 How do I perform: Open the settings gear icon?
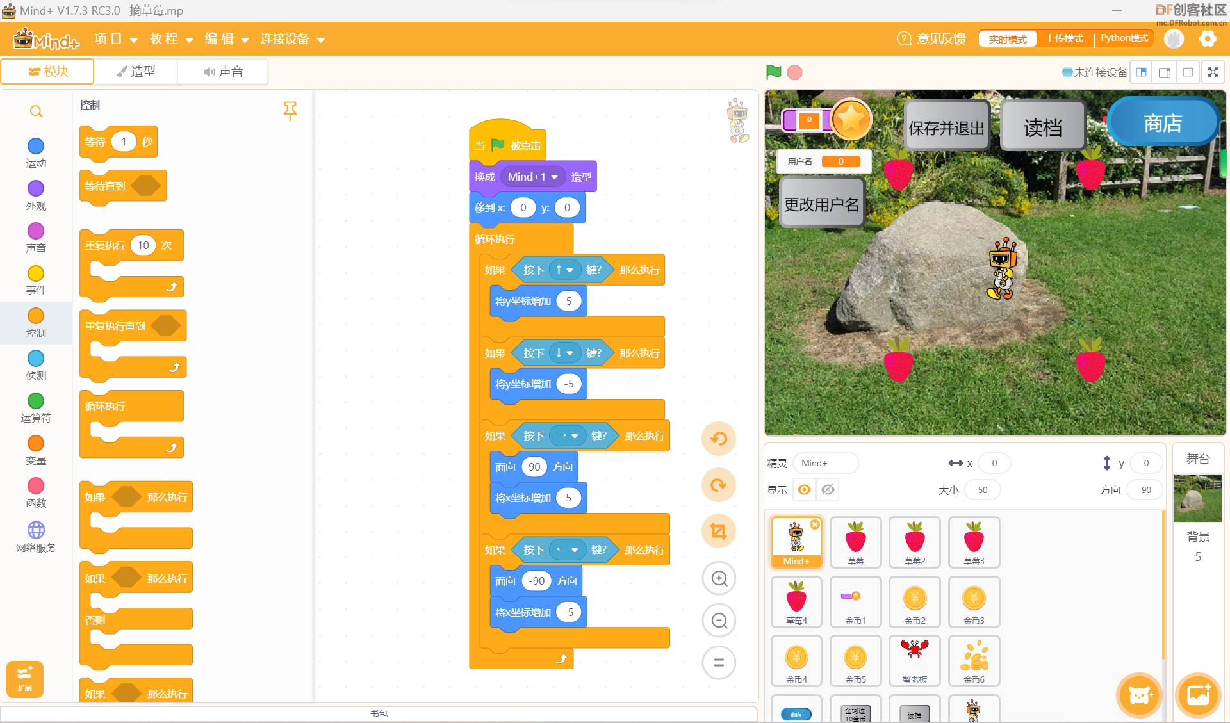1208,39
